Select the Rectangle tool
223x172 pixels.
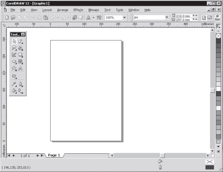coord(21,55)
